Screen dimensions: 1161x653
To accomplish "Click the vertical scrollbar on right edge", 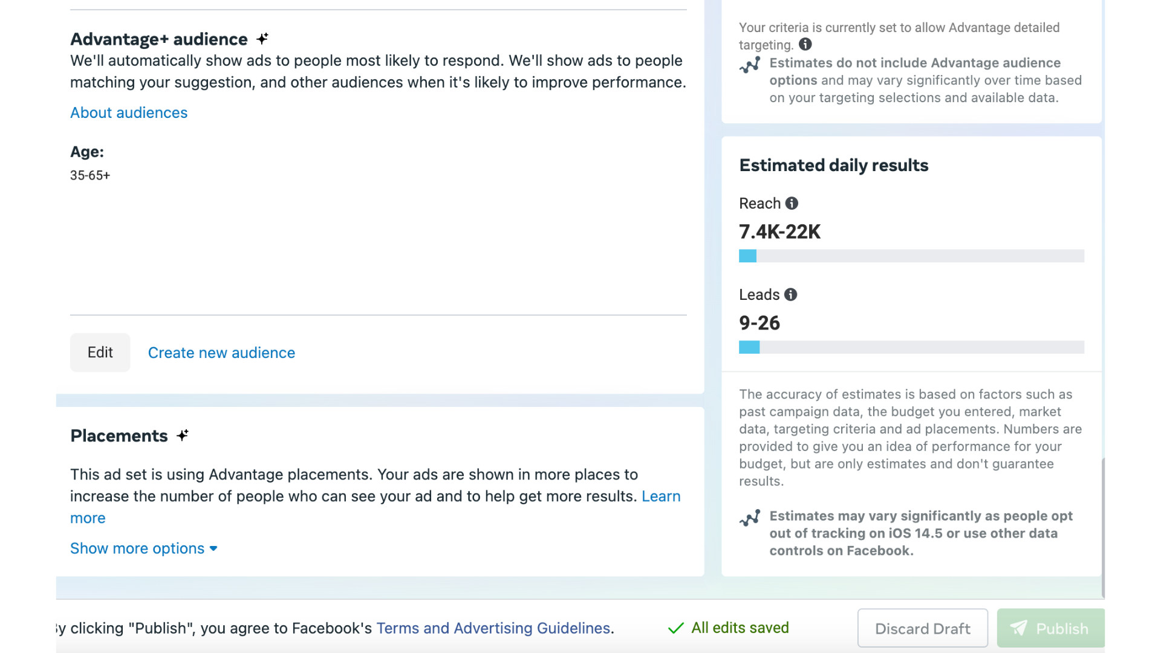I will (1103, 527).
